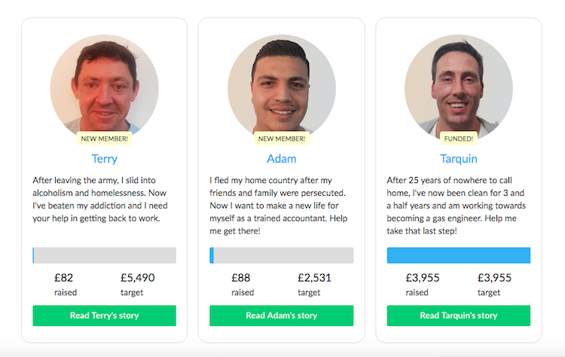Click the New Member badge on Terry's card
This screenshot has width=565, height=357.
104,139
